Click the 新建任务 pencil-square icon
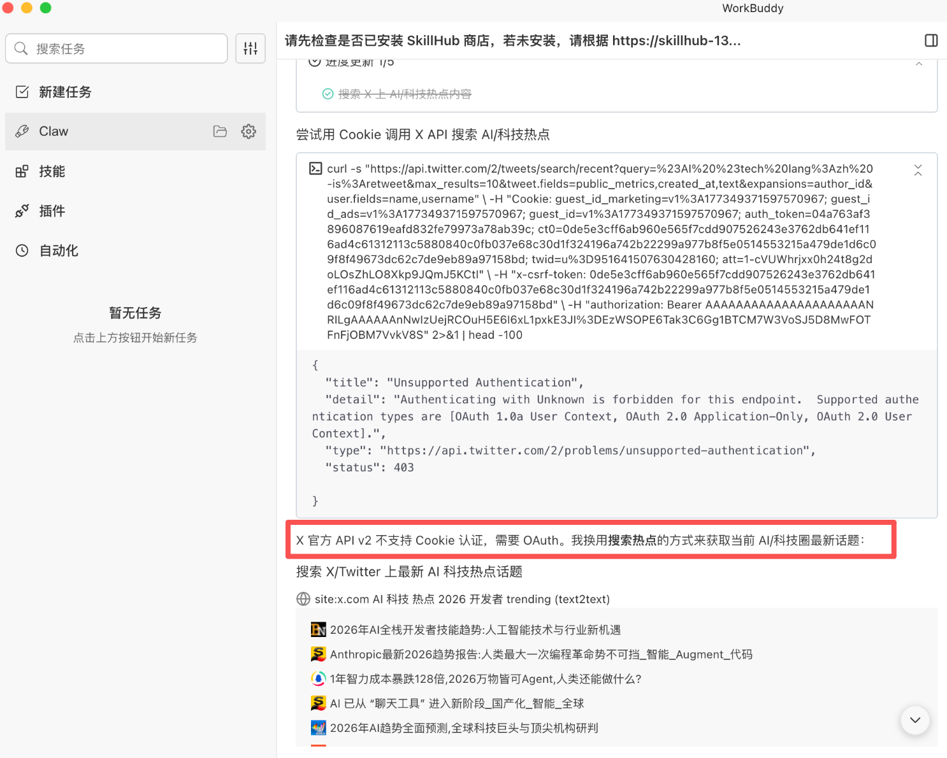This screenshot has width=947, height=758. point(22,92)
